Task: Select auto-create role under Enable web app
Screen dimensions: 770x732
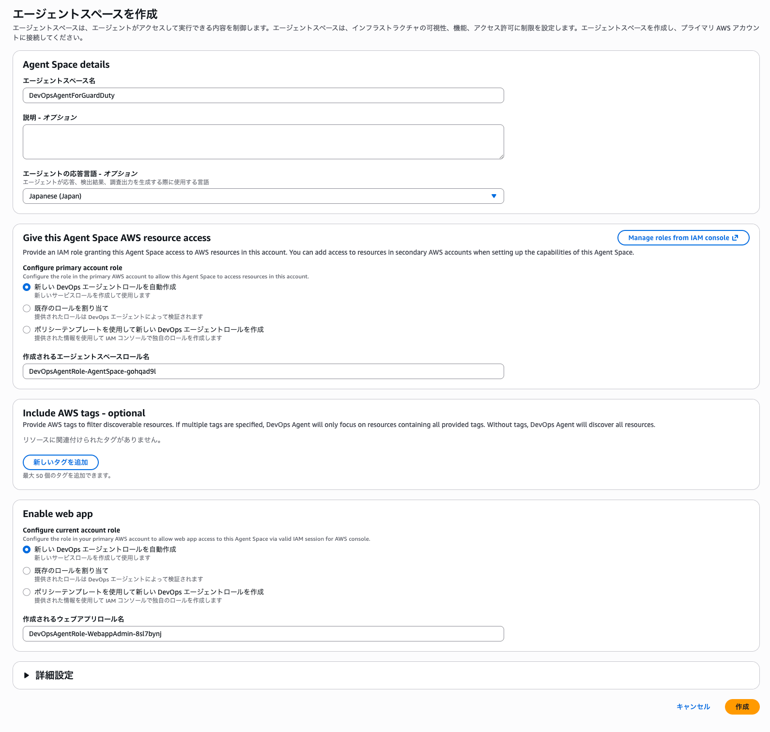Action: pos(27,549)
